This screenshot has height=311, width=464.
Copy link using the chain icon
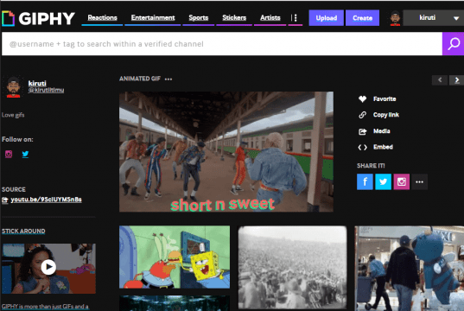(x=363, y=115)
